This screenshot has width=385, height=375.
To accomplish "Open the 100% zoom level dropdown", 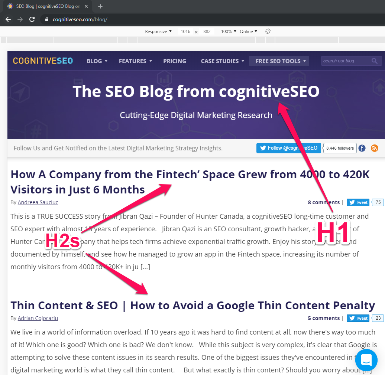I will click(227, 31).
